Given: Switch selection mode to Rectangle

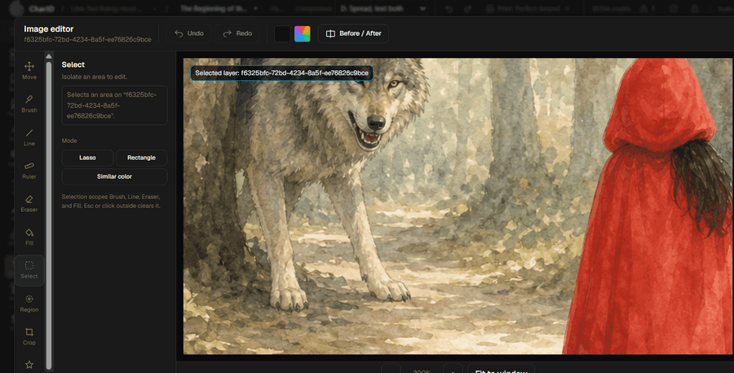Looking at the screenshot, I should pos(141,158).
